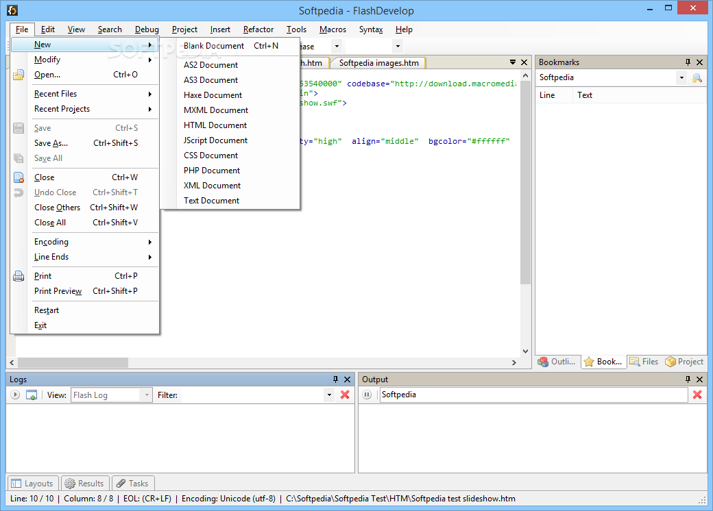Screen dimensions: 713x511
Task: Close the Bookmarks panel
Action: (x=700, y=62)
